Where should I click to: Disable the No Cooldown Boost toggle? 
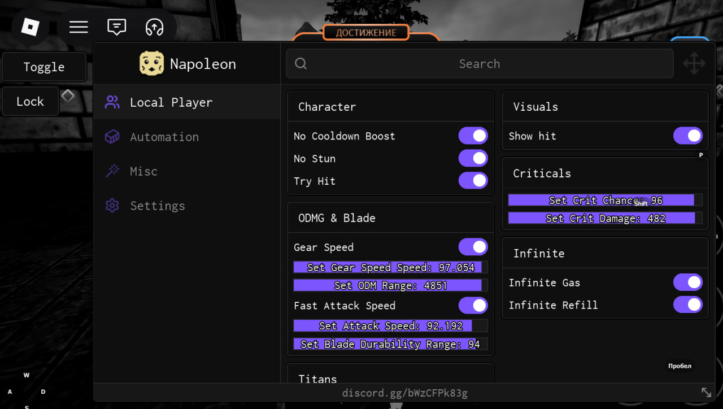coord(473,136)
